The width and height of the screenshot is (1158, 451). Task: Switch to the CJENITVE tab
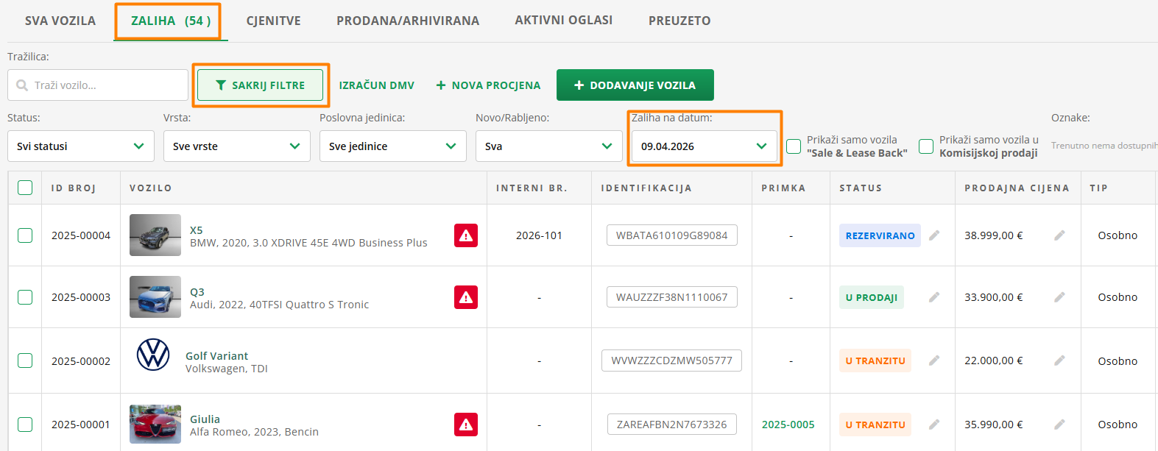[273, 21]
